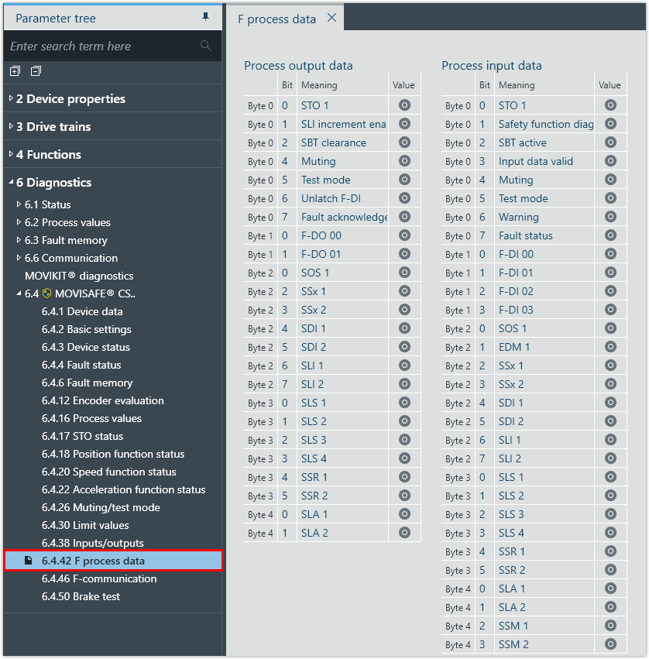Click the SBT active input value indicator
Viewport: 649px width, 659px height.
tap(610, 142)
